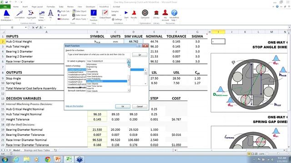This screenshot has height=163, width=291.
Task: Expand the More Tools menu
Action: tap(80, 19)
